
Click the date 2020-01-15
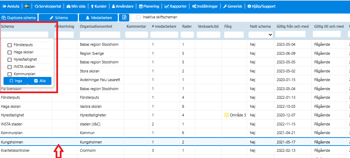coord(286,80)
